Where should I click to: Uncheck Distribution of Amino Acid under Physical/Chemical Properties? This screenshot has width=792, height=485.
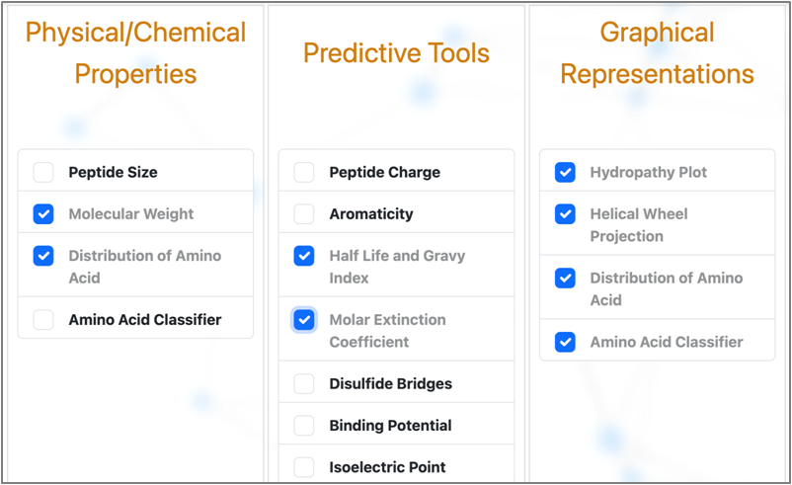click(x=43, y=256)
